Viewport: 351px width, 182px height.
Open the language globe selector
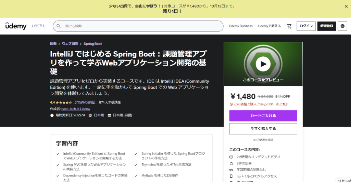342,26
